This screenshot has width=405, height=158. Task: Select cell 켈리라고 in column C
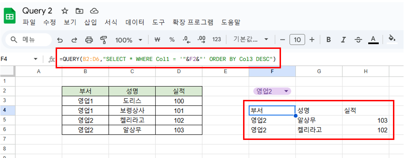click(132, 120)
